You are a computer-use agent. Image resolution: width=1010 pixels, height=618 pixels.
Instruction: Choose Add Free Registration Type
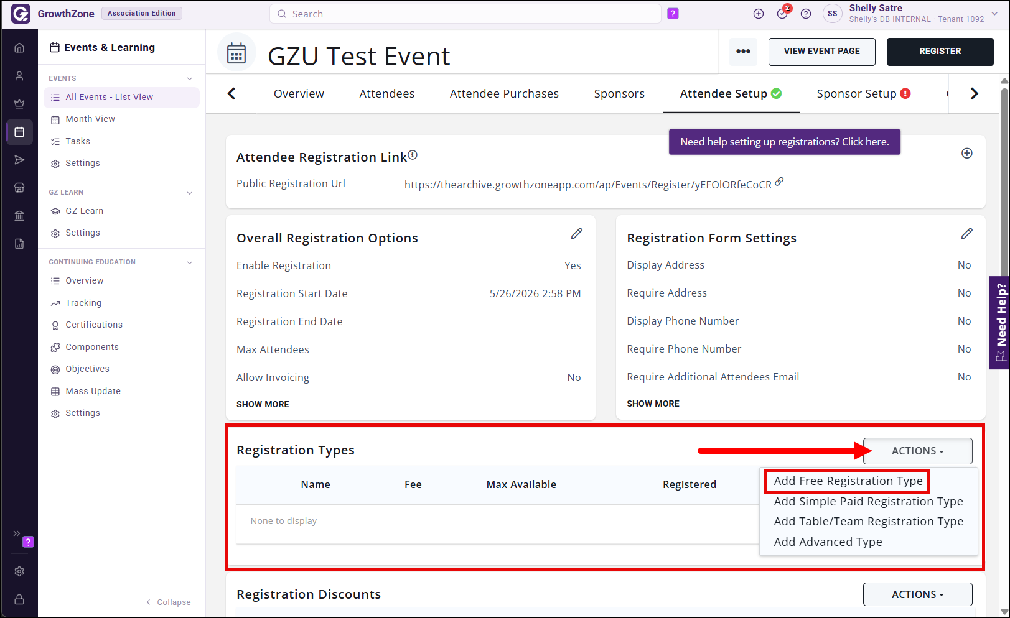click(848, 481)
